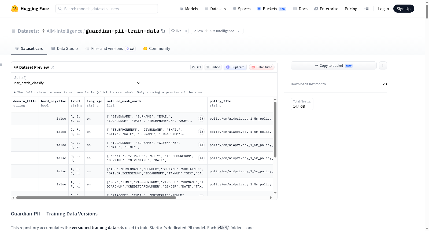Click the Hugging Face logo
429x231 pixels.
(30, 9)
